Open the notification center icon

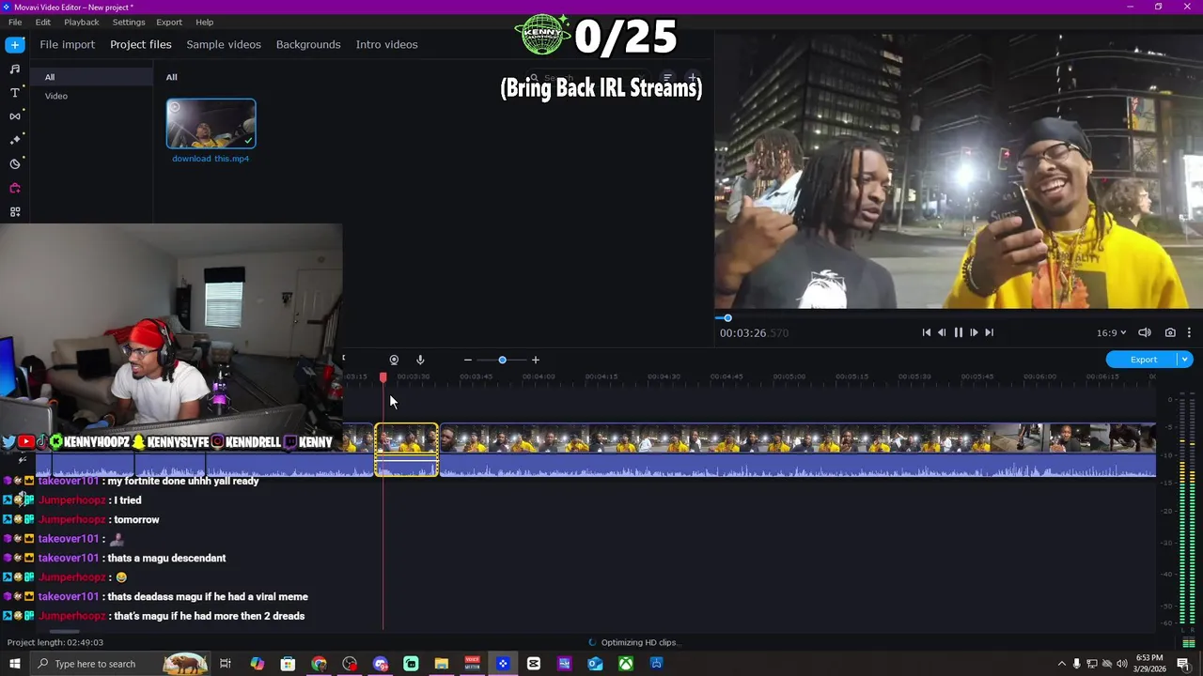[1185, 664]
